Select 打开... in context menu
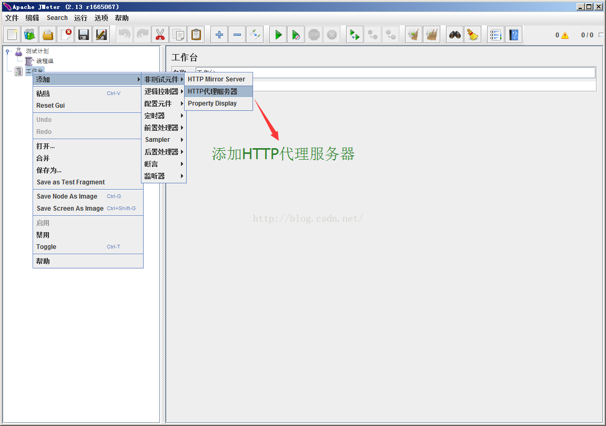The width and height of the screenshot is (606, 426). pyautogui.click(x=88, y=146)
